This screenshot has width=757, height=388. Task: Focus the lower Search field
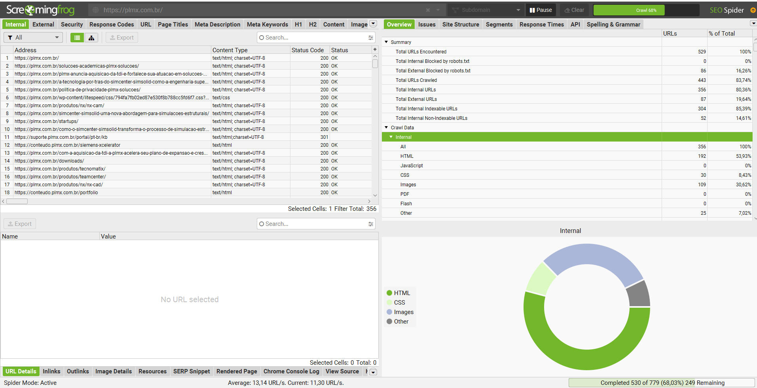click(x=316, y=224)
